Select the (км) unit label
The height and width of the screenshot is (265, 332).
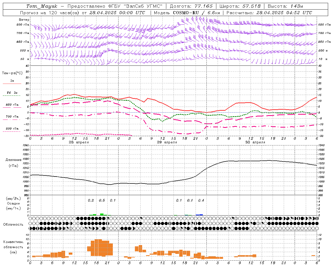(x=13, y=252)
